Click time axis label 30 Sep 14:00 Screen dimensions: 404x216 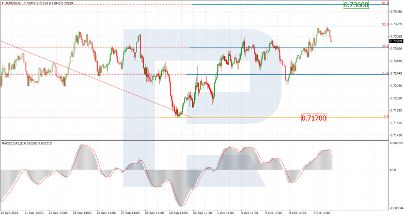coord(202,213)
